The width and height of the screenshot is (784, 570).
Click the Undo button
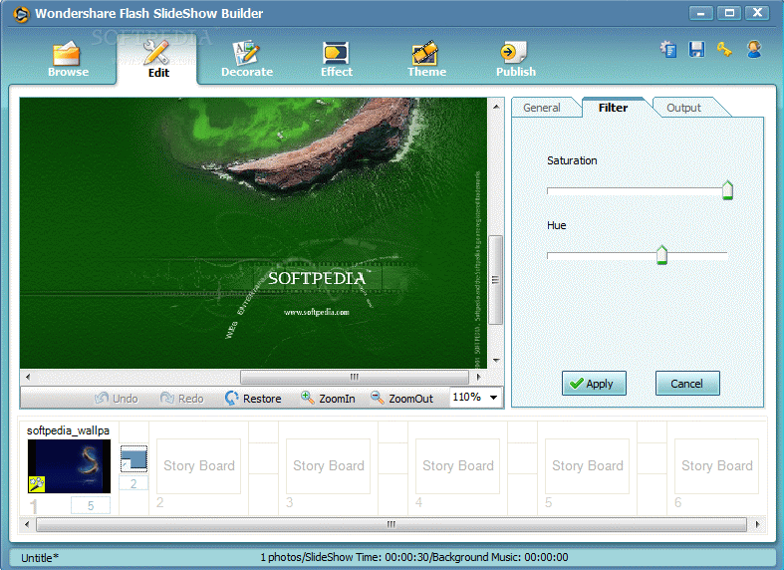117,399
